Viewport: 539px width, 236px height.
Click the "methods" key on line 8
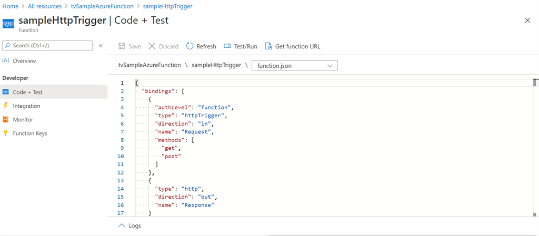169,140
